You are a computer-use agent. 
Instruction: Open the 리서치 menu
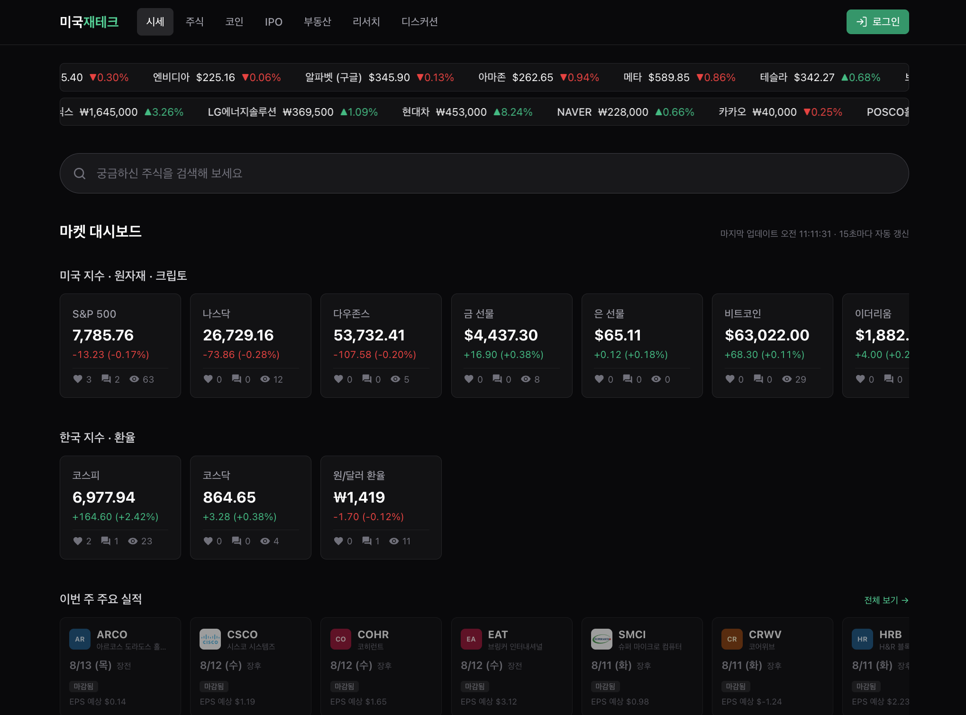(x=366, y=22)
